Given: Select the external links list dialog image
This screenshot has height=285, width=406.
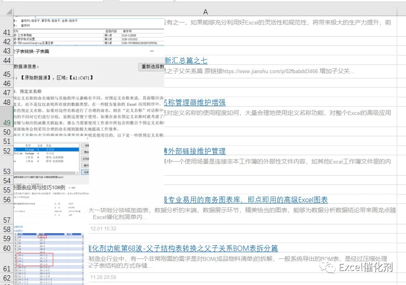Looking at the screenshot, I should click(51, 160).
